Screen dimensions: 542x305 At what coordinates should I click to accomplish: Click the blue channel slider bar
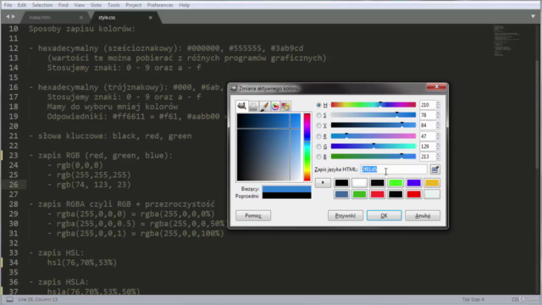point(373,157)
